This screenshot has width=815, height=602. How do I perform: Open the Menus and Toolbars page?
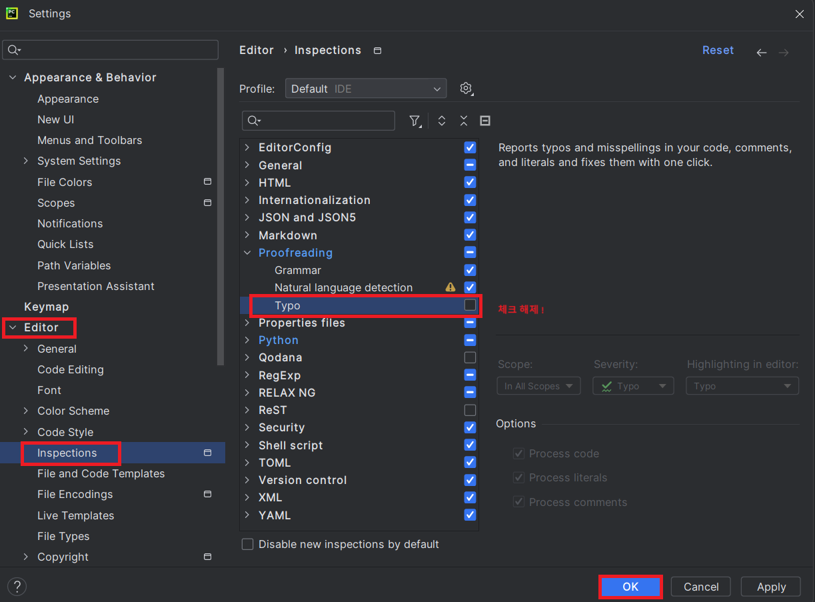click(90, 140)
